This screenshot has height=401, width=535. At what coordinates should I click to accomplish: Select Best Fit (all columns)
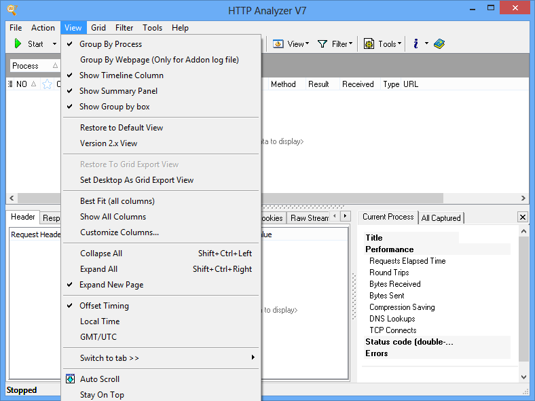coord(161,201)
